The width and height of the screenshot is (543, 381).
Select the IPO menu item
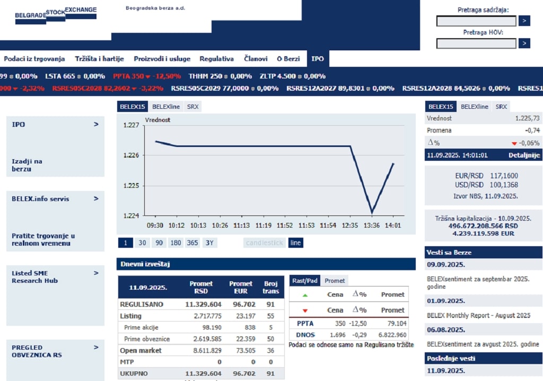click(318, 58)
